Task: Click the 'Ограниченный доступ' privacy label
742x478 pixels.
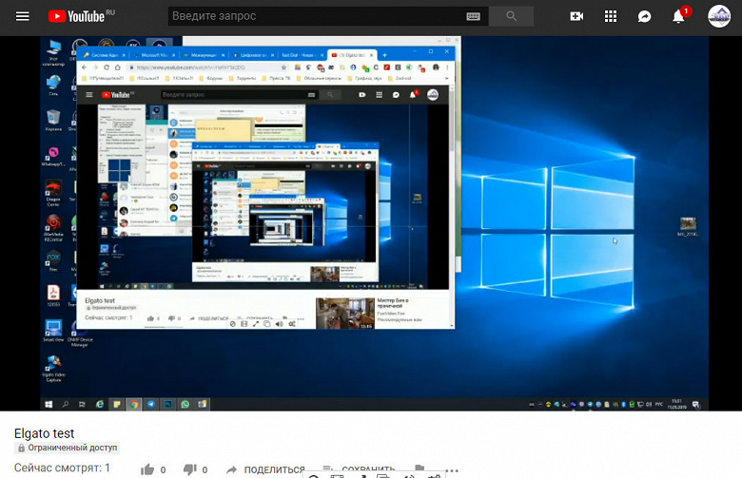Action: 72,448
